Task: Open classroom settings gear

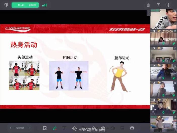Action: 168,5
